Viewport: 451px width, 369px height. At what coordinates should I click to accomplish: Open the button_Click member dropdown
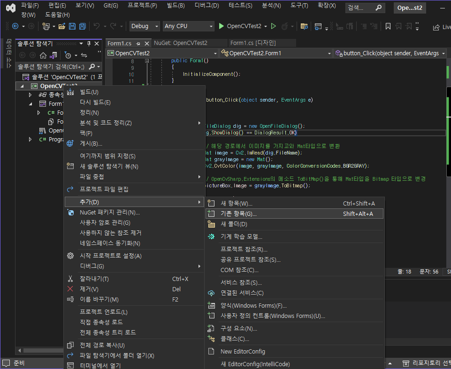point(390,53)
